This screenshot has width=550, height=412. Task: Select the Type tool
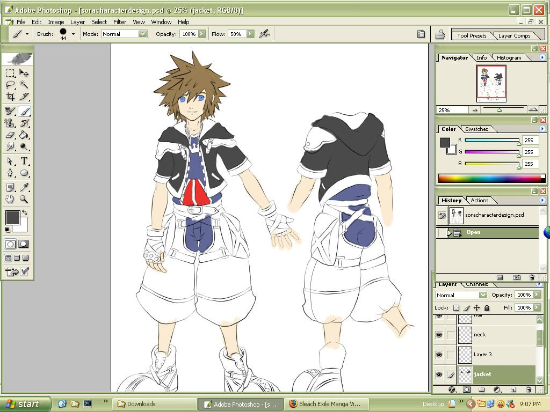(x=24, y=161)
